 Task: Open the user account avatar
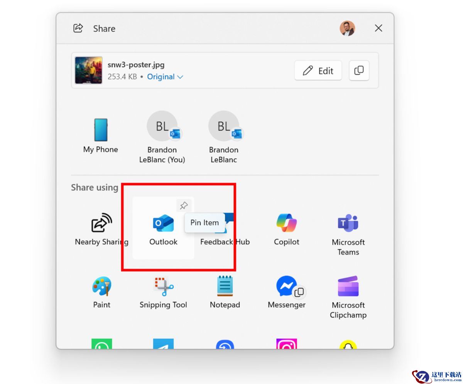coord(347,28)
